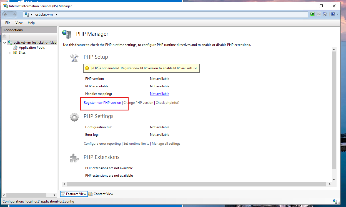Click Set runtime limits link
Image resolution: width=346 pixels, height=207 pixels.
click(136, 144)
